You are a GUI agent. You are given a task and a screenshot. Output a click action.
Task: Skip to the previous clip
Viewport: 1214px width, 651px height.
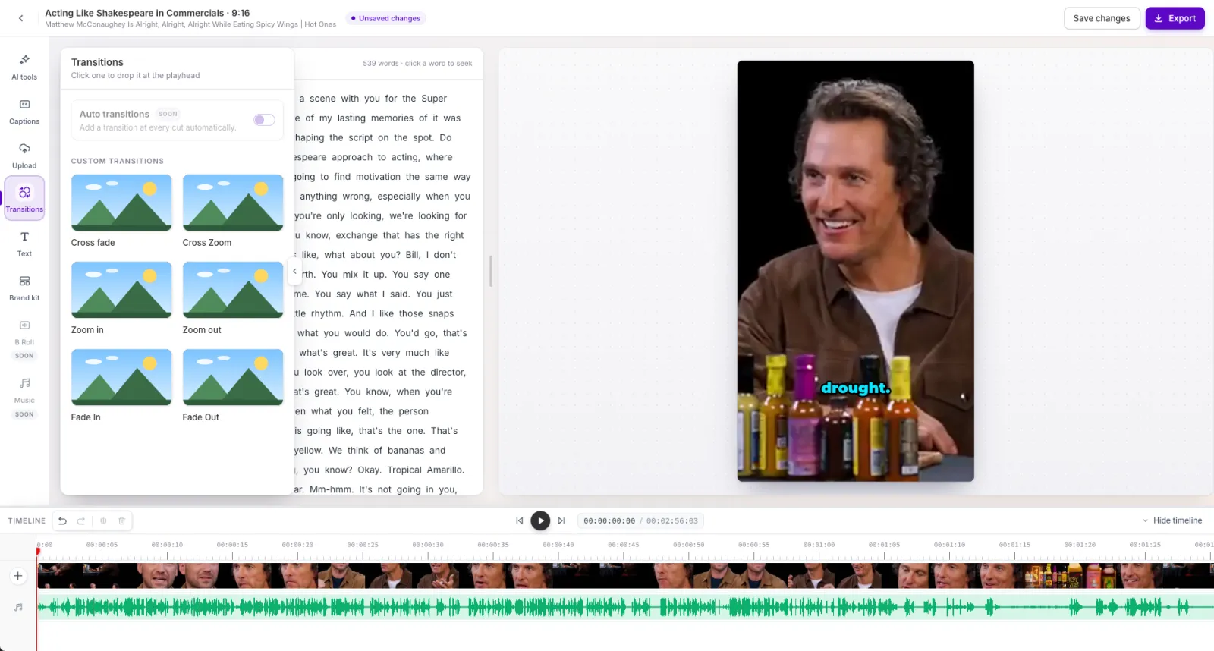click(x=520, y=520)
